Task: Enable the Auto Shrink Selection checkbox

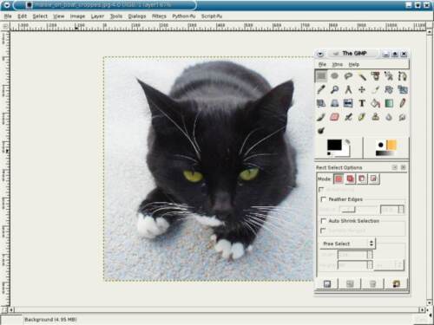Action: (324, 221)
